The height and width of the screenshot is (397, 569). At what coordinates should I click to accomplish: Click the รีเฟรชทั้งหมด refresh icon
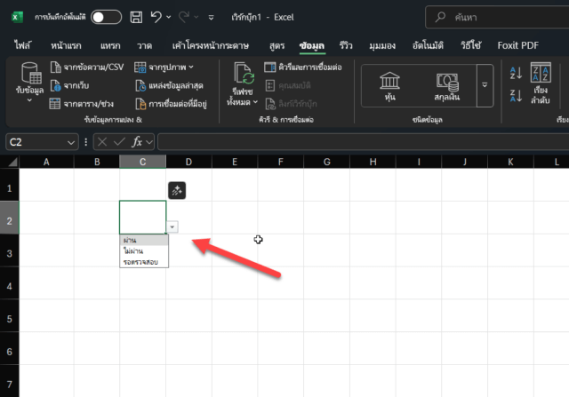tap(243, 74)
